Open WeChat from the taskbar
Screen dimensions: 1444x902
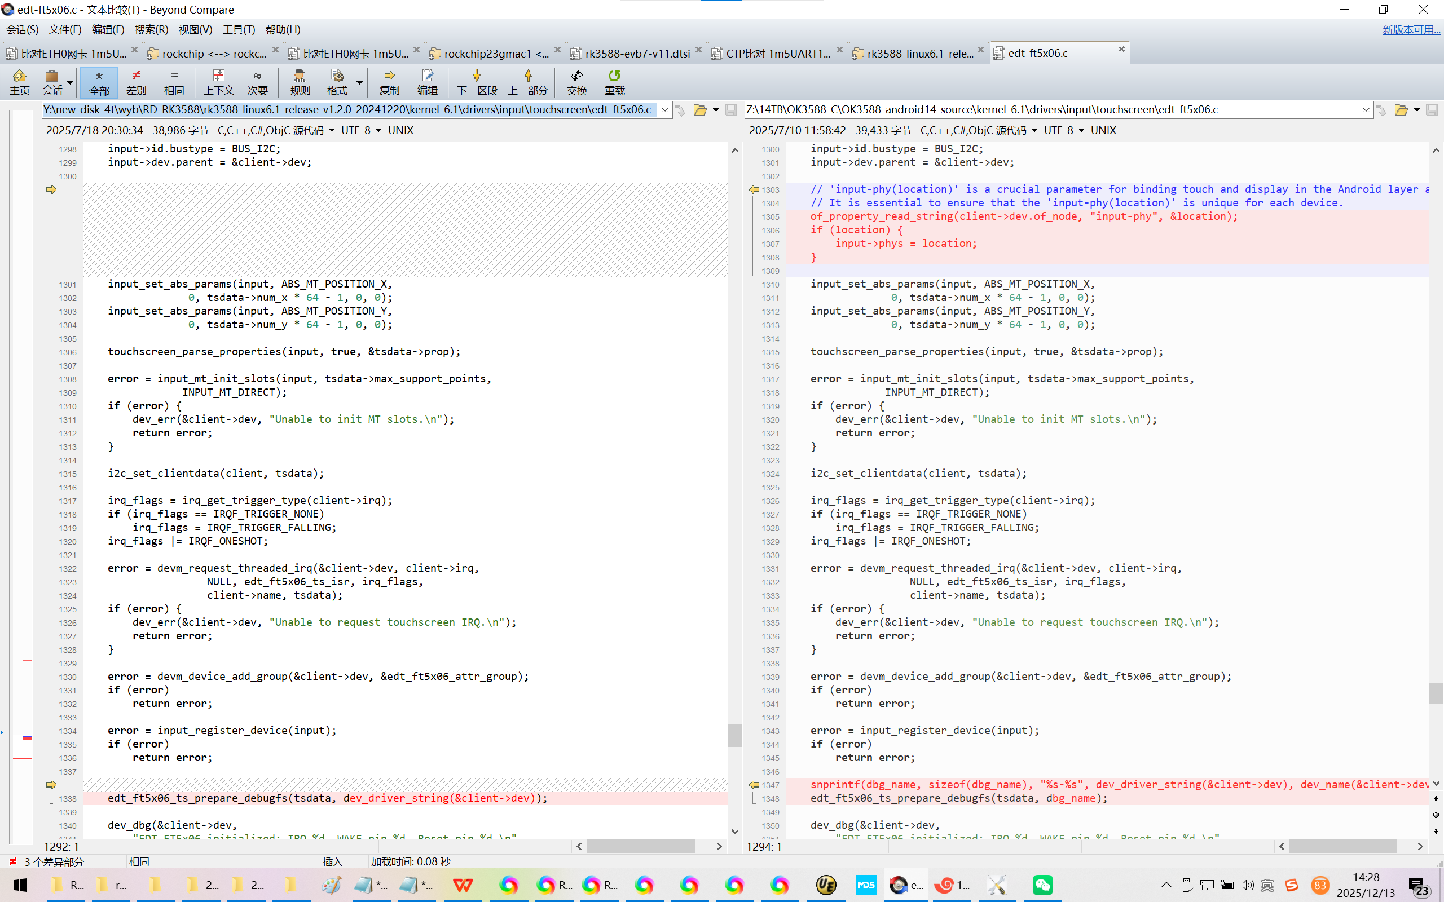(1042, 885)
